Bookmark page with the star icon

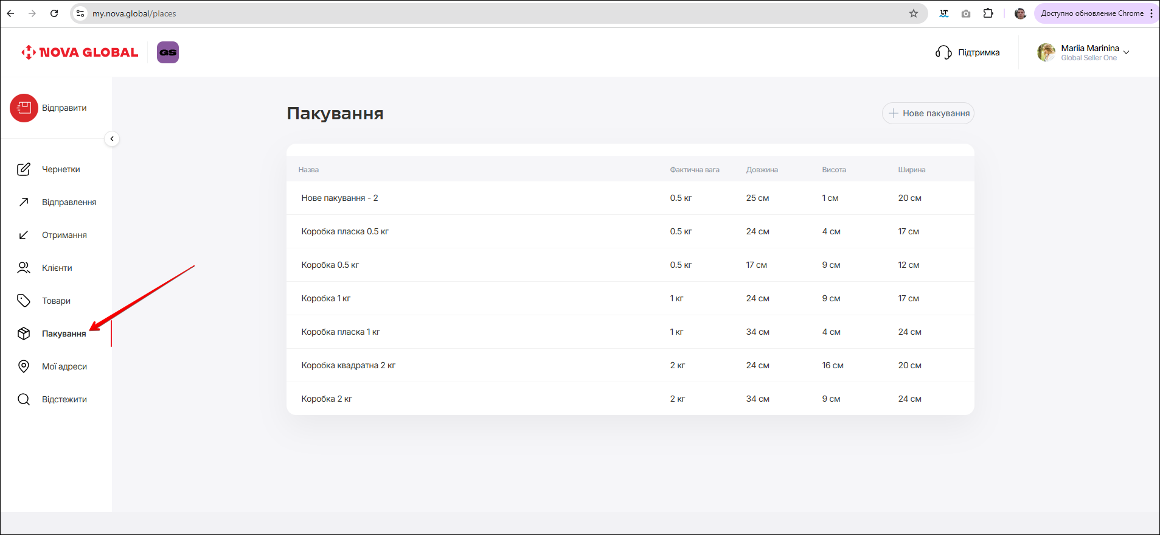tap(913, 13)
